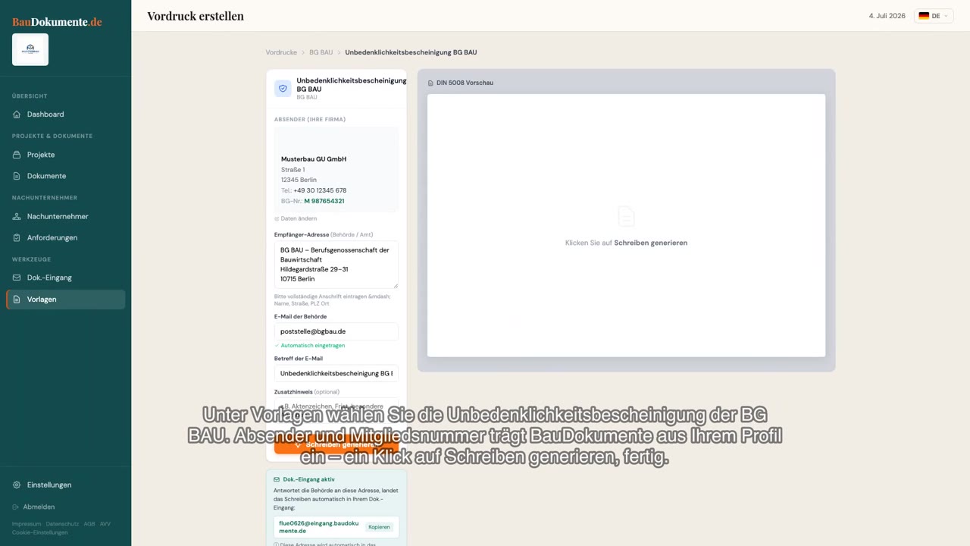The height and width of the screenshot is (546, 970).
Task: Click the German flag icon
Action: click(924, 16)
